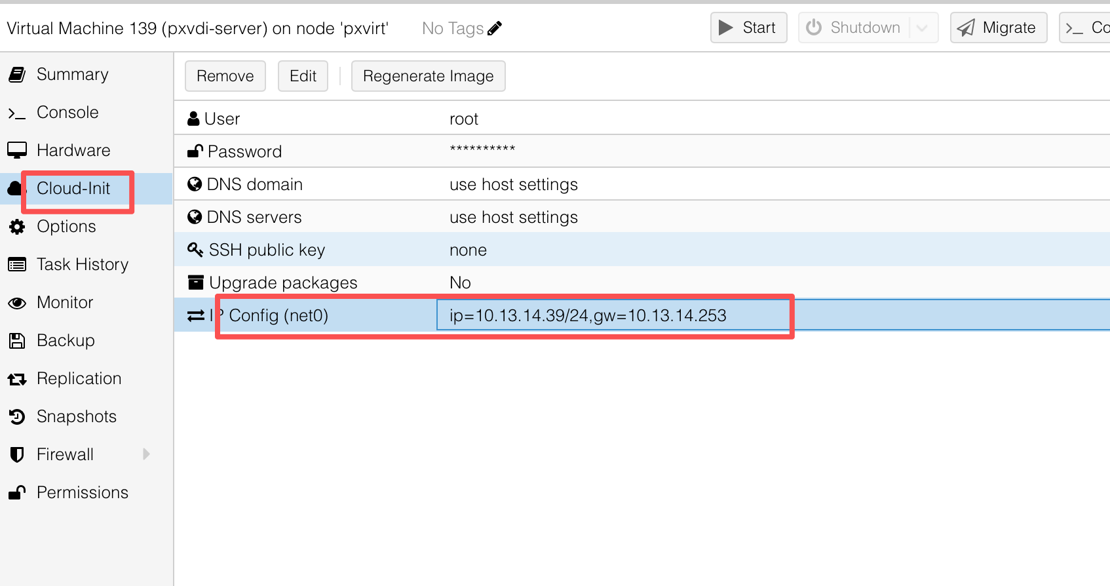Click the Snapshots history icon
Screen dimensions: 1110x586
[x=17, y=417]
